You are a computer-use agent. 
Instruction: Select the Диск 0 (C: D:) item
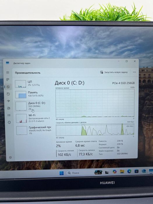click(x=33, y=106)
